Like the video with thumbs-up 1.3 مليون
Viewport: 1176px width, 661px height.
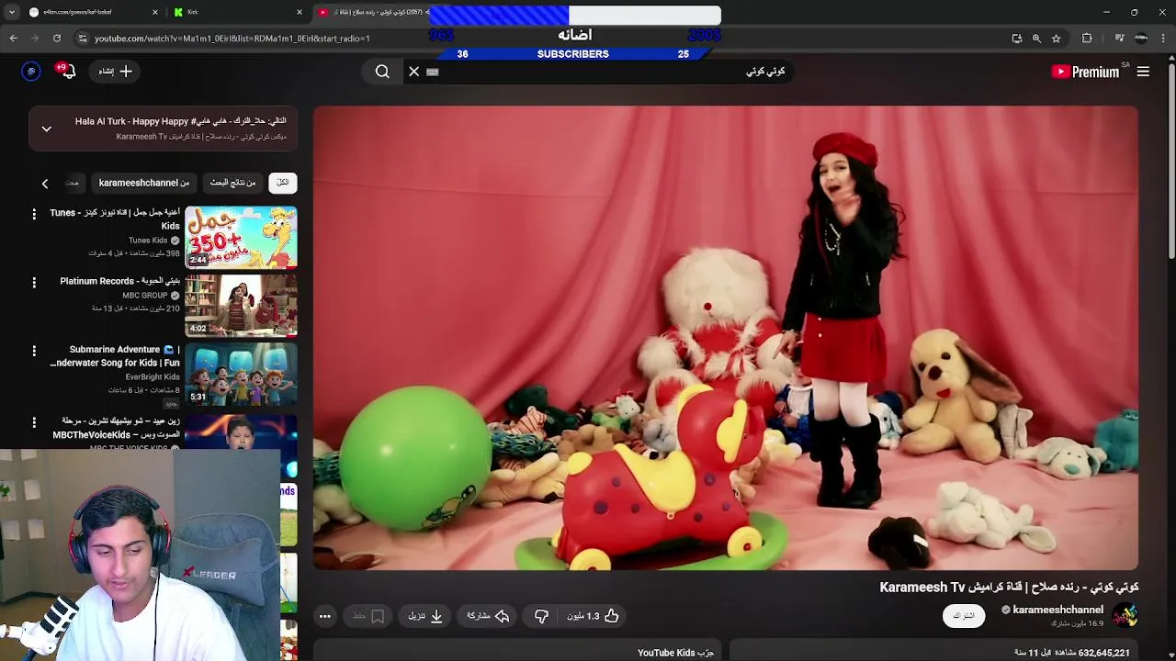click(593, 616)
